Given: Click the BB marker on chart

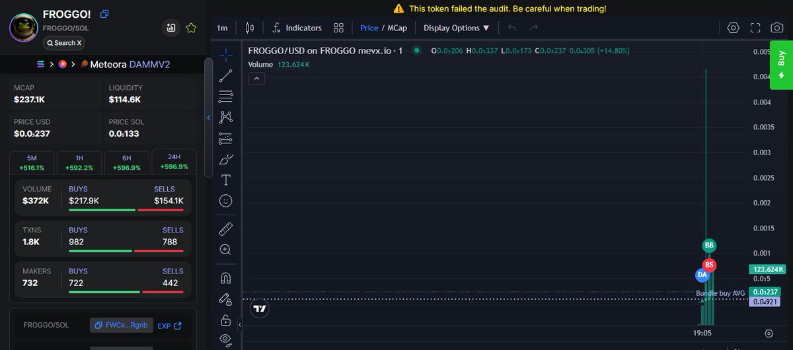Looking at the screenshot, I should (x=710, y=246).
